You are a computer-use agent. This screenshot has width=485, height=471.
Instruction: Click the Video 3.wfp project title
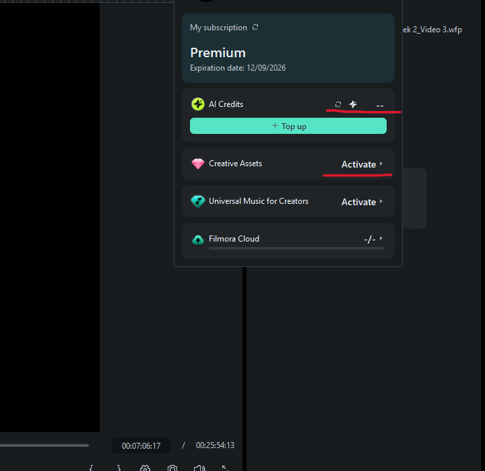tap(432, 30)
